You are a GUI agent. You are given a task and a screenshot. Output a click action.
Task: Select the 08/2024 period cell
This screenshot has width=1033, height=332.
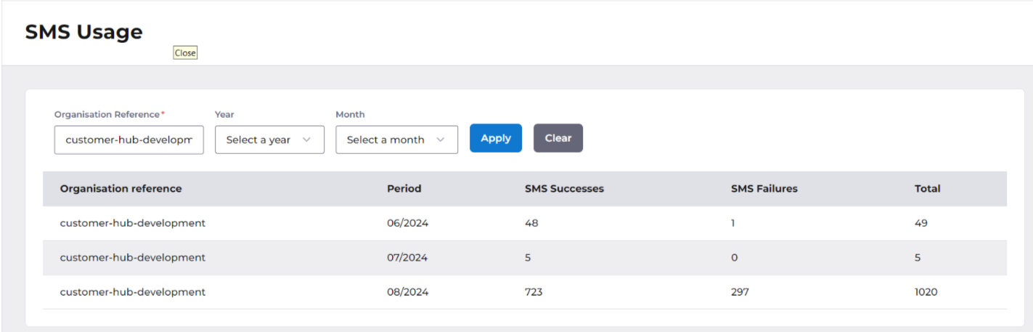(x=407, y=292)
